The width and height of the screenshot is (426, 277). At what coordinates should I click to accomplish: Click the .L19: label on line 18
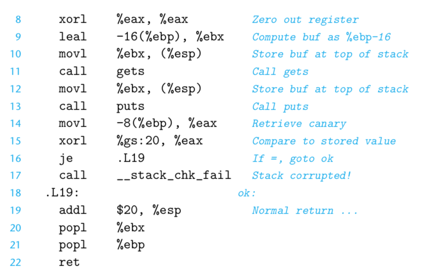coord(62,193)
